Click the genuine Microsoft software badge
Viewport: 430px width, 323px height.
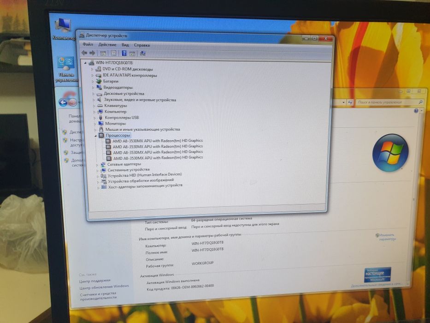[377, 275]
